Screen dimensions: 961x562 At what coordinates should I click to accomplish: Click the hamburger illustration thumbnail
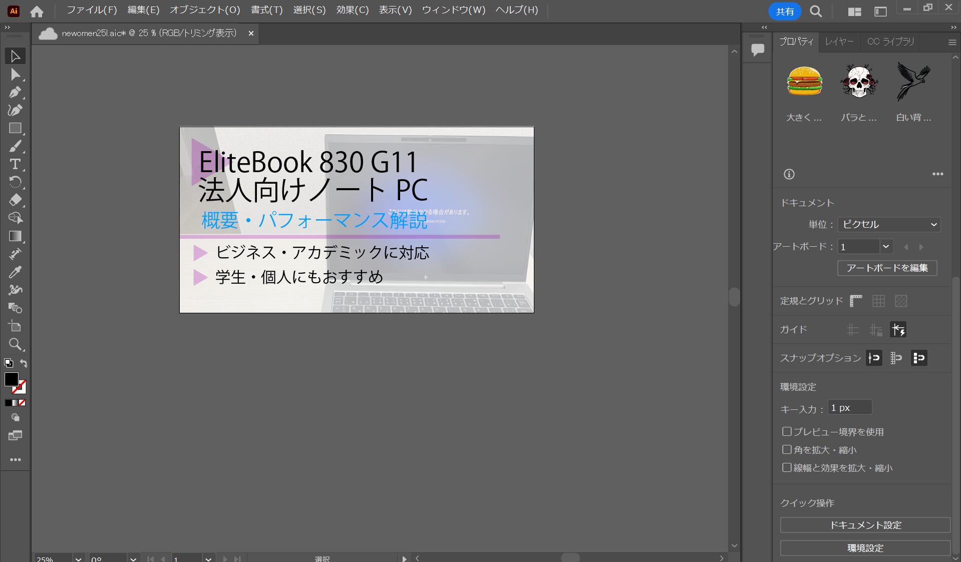point(804,81)
